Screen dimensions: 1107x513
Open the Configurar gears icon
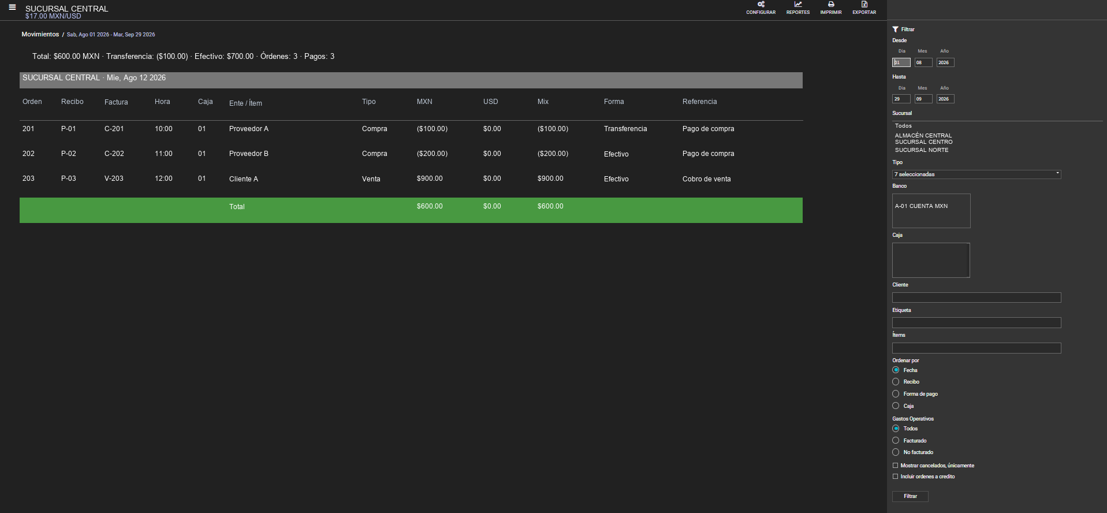(761, 5)
